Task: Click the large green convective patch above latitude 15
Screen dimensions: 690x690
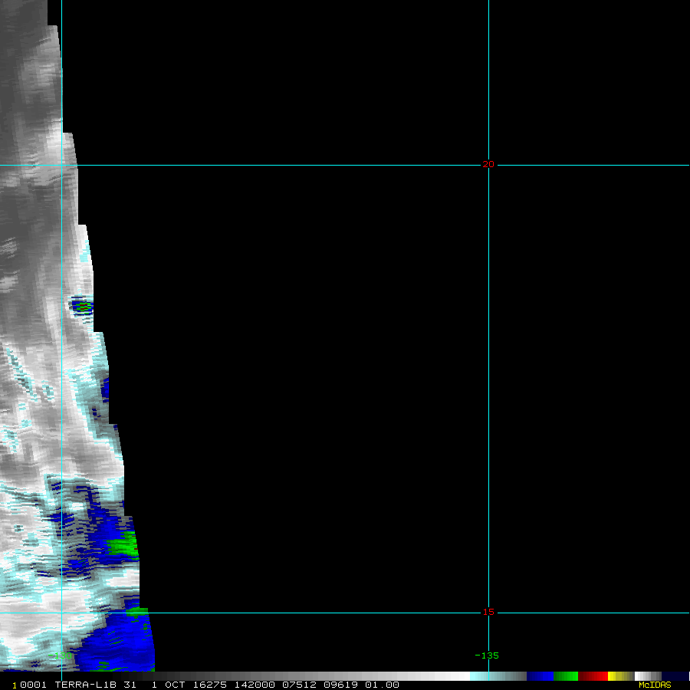Action: [123, 545]
